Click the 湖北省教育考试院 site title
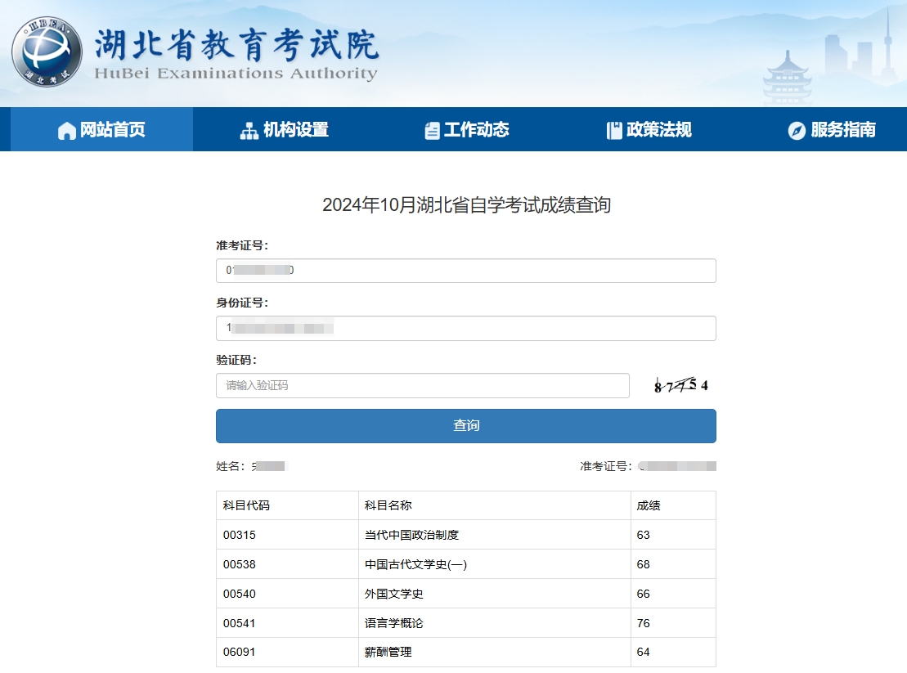907x673 pixels. point(236,44)
